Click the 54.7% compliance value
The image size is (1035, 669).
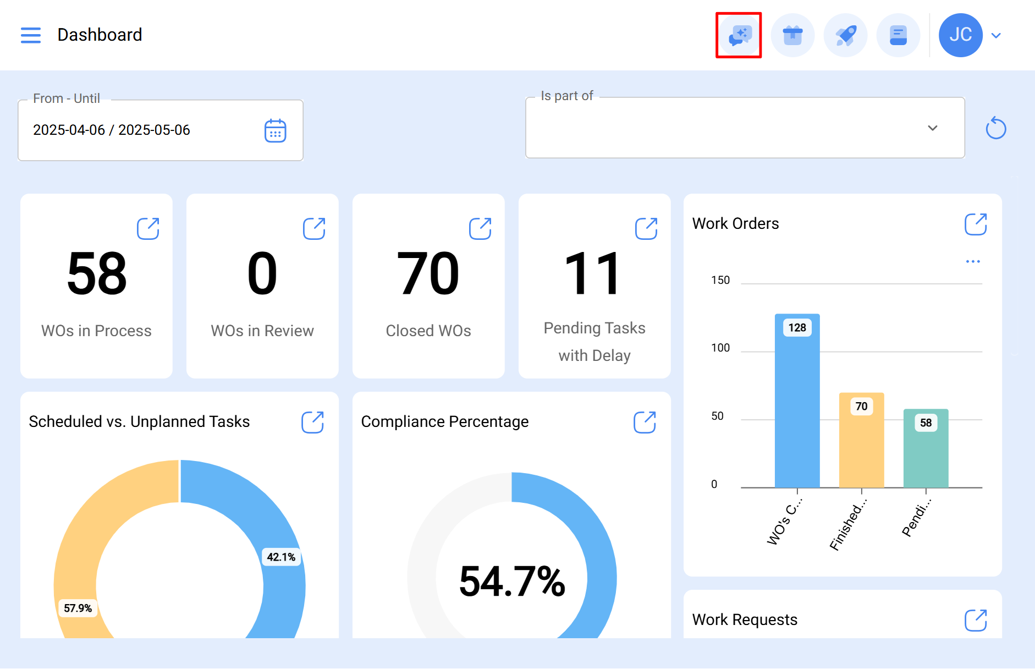[x=512, y=581]
